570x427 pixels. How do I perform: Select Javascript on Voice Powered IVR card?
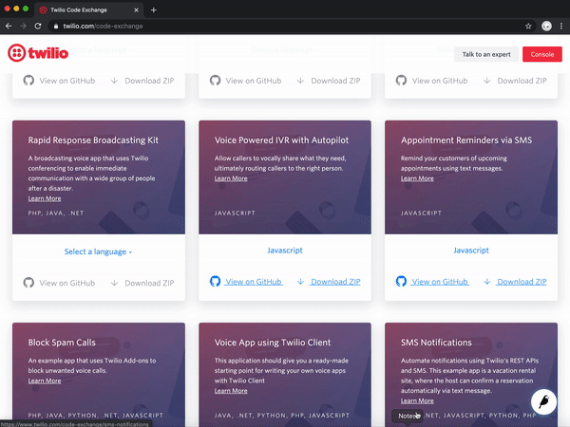click(285, 251)
